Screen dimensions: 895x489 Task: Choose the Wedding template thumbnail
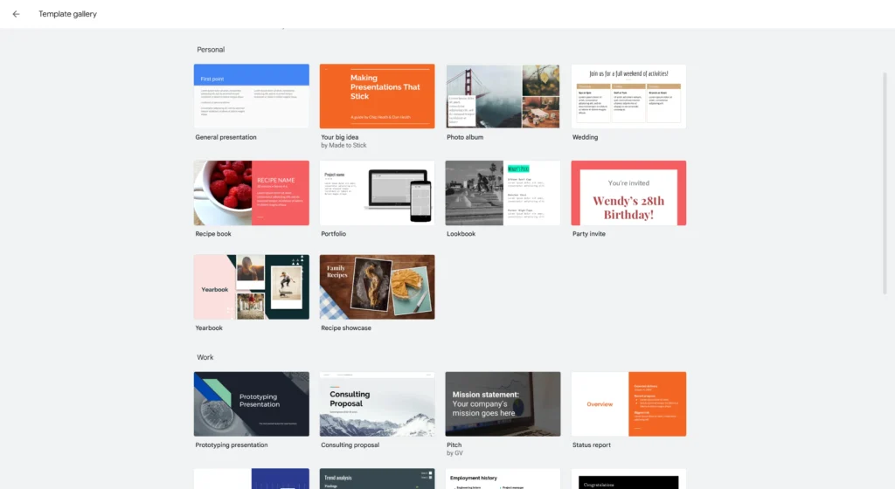tap(628, 96)
